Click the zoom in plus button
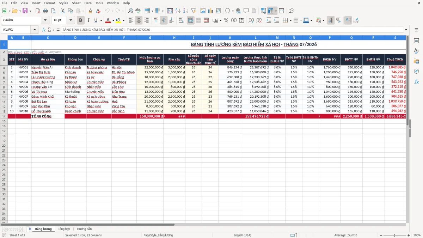 409,235
